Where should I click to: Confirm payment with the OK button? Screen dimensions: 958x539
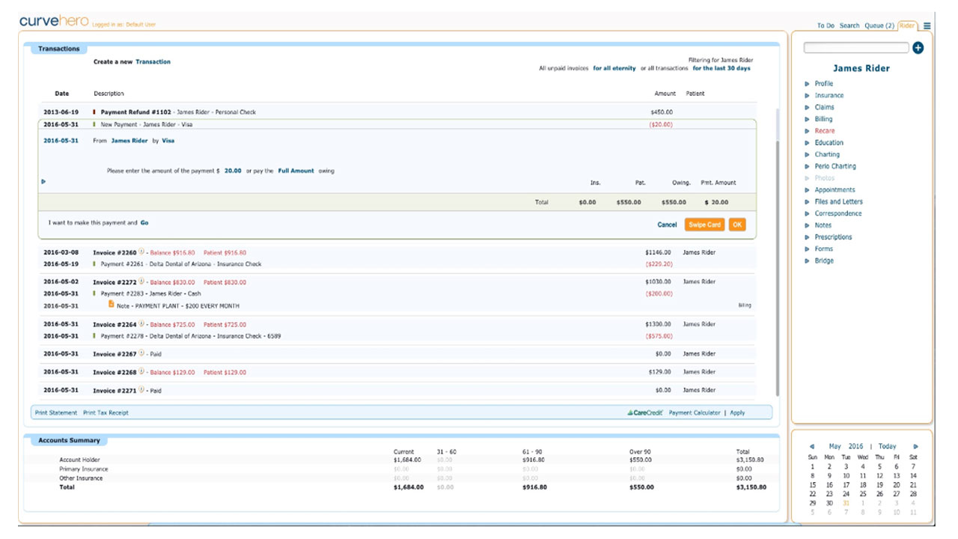[737, 225]
